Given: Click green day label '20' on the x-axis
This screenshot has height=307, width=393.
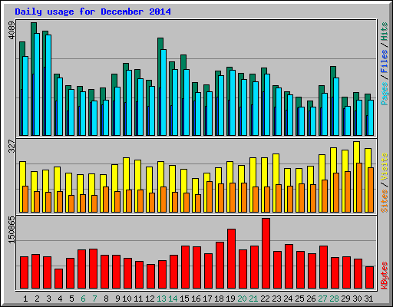Looking at the screenshot, I should click(x=242, y=299).
